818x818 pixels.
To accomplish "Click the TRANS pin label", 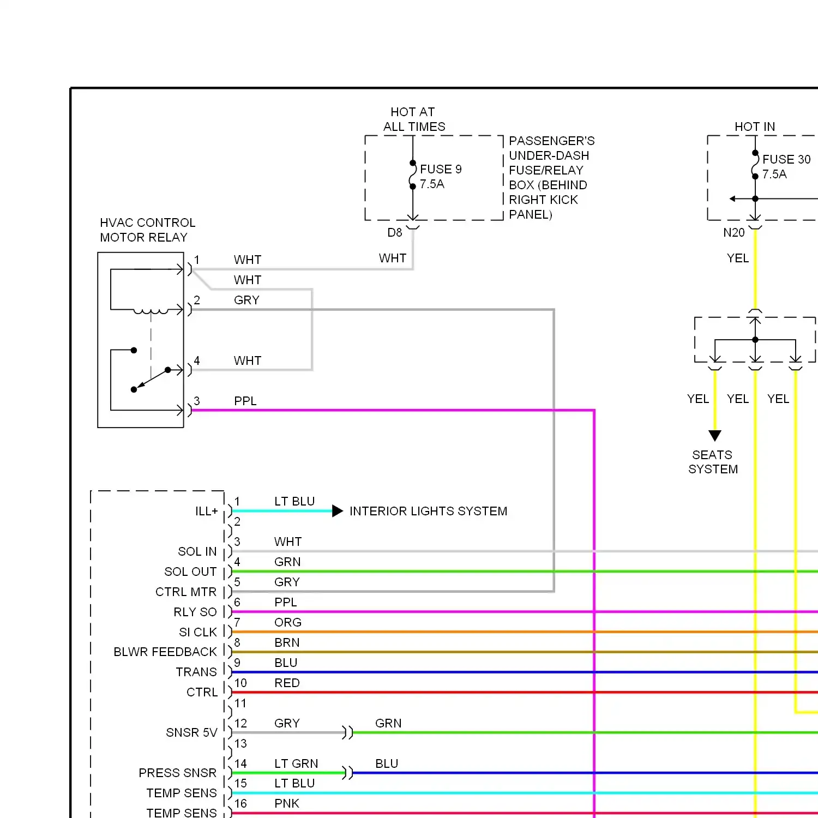I will point(196,672).
